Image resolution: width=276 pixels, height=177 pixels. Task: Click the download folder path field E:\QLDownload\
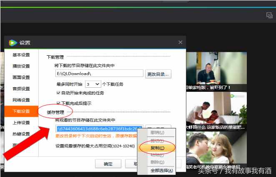click(x=99, y=73)
